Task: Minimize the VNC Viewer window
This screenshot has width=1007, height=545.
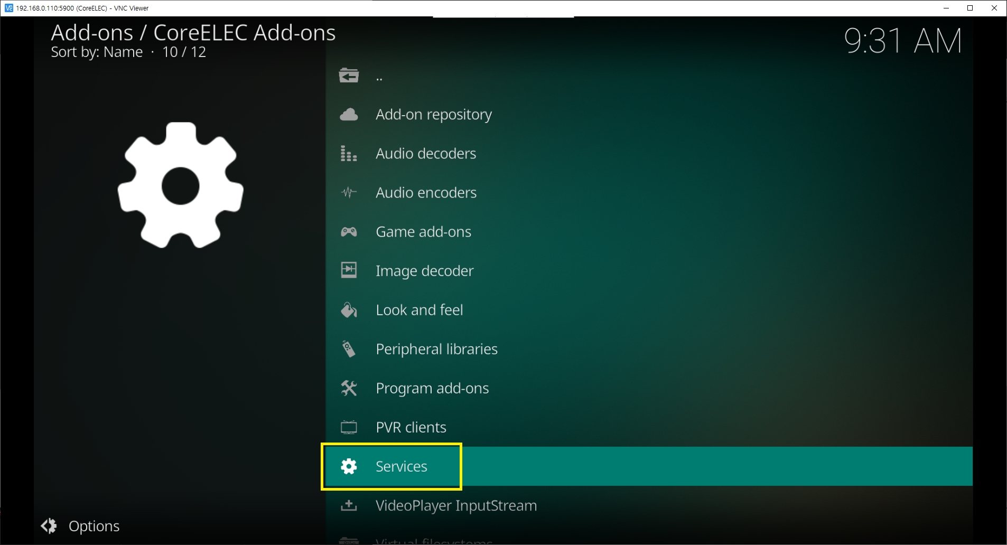Action: click(946, 8)
